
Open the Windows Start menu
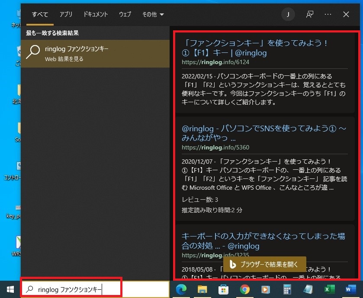[10, 289]
